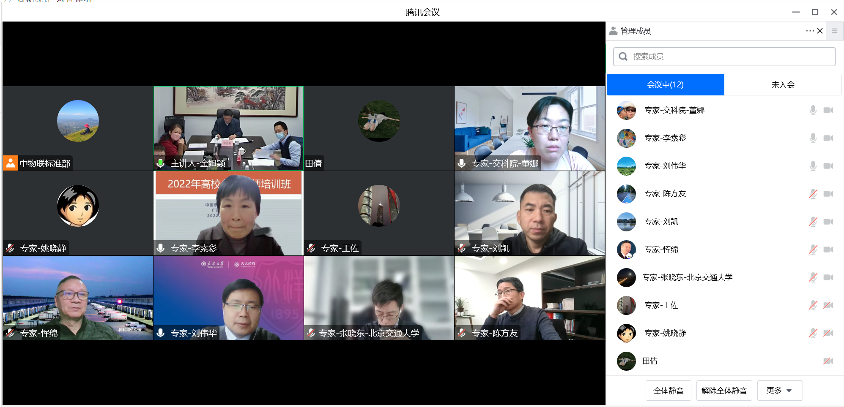Open the hamburger menu icon at panel's right
The width and height of the screenshot is (844, 407).
pyautogui.click(x=834, y=31)
